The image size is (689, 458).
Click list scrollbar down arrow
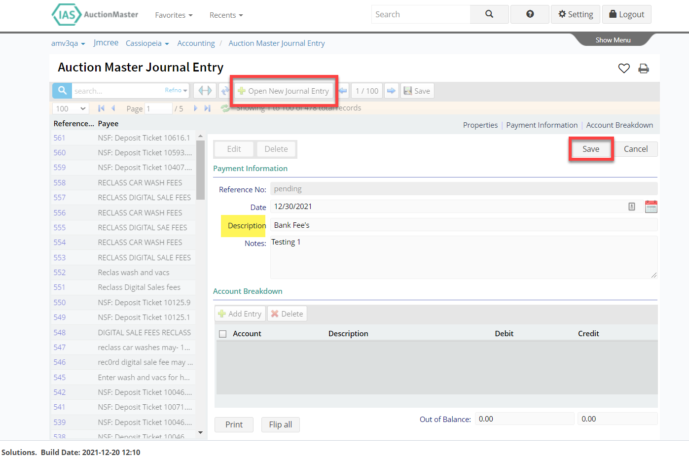point(200,432)
